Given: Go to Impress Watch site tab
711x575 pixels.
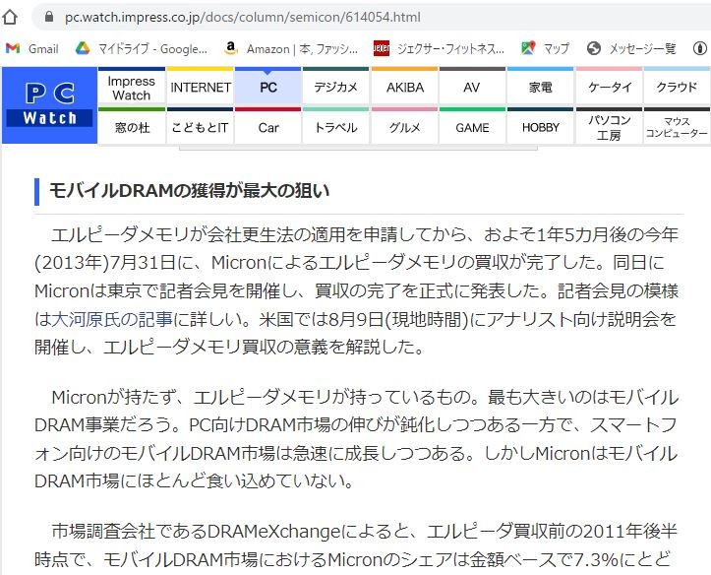Looking at the screenshot, I should point(132,88).
